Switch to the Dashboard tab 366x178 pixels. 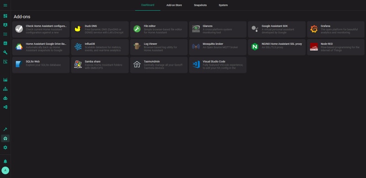pos(147,5)
